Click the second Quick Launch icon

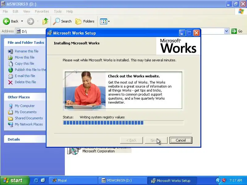[43, 180]
